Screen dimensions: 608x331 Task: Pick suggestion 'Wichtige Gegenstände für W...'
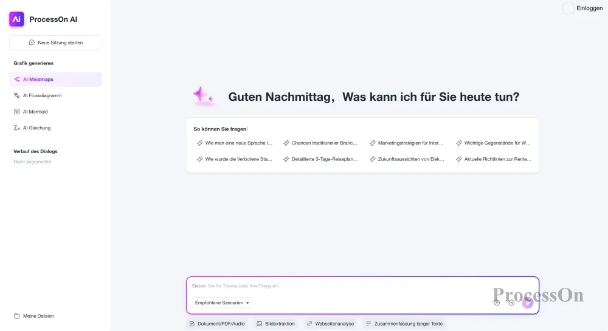tap(493, 143)
